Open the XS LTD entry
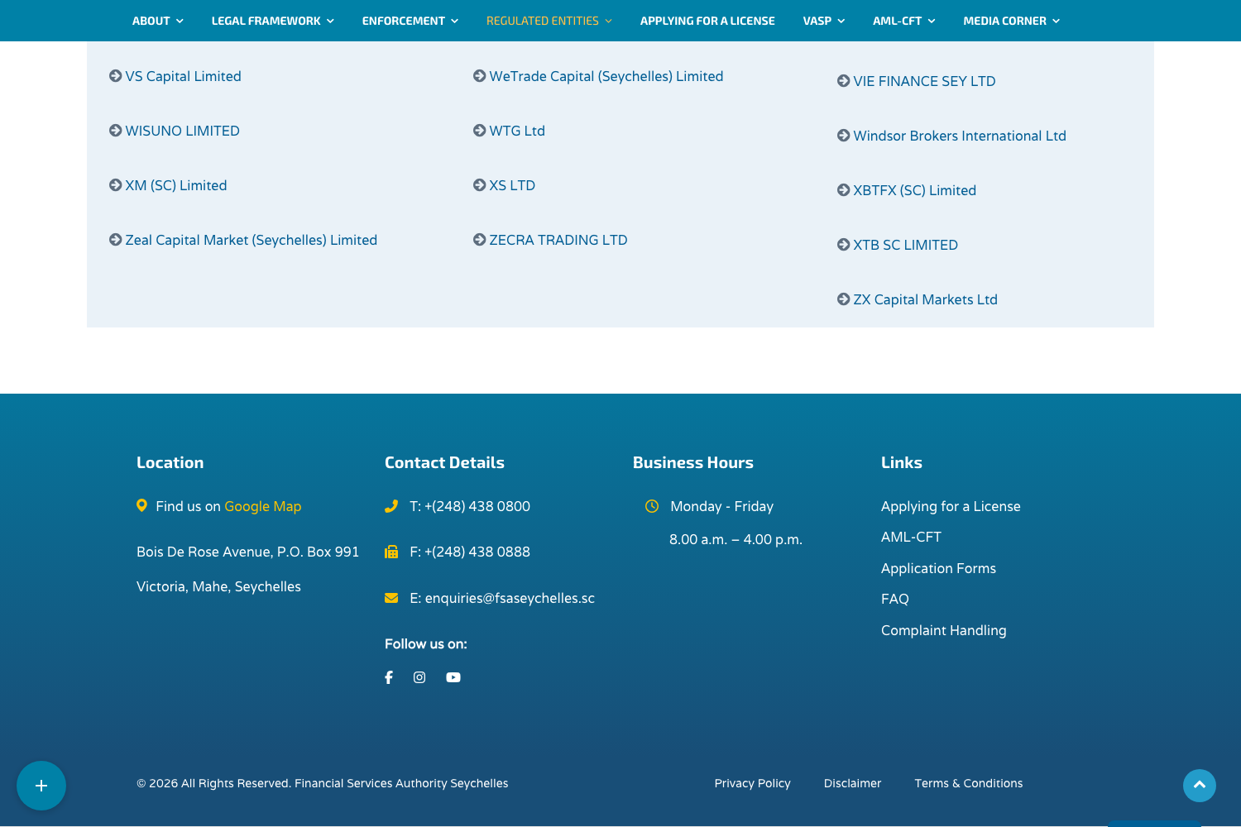Viewport: 1241px width, 827px height. [512, 185]
